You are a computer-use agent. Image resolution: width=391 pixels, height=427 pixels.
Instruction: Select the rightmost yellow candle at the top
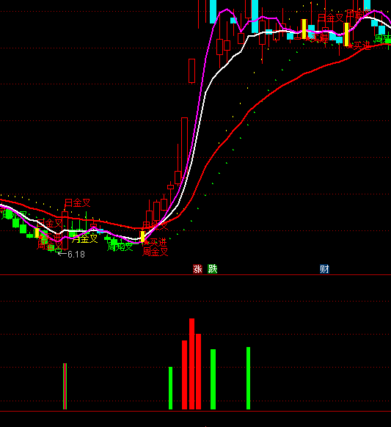tap(346, 34)
